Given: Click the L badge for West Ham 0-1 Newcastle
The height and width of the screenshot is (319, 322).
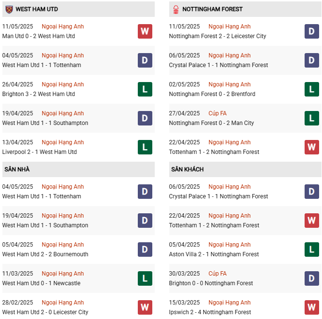Looking at the screenshot, I should coord(145,278).
